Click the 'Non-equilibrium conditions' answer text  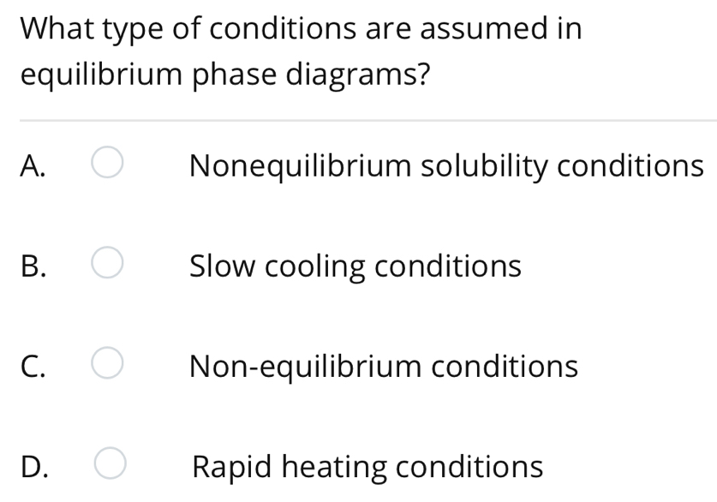coord(384,366)
